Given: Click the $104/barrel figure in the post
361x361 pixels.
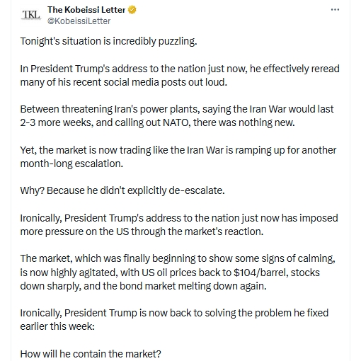Looking at the screenshot, I should [260, 273].
